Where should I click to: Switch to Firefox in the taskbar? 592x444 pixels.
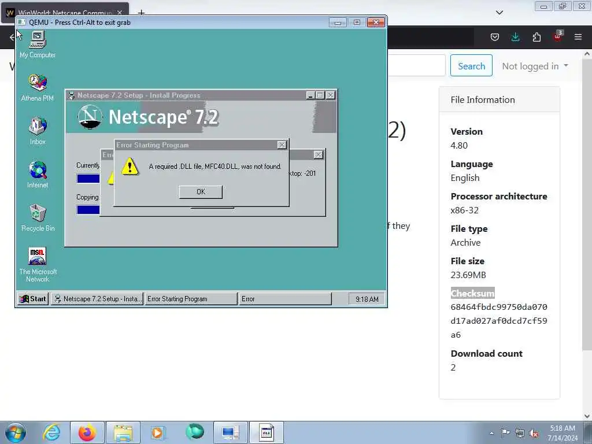coord(87,432)
